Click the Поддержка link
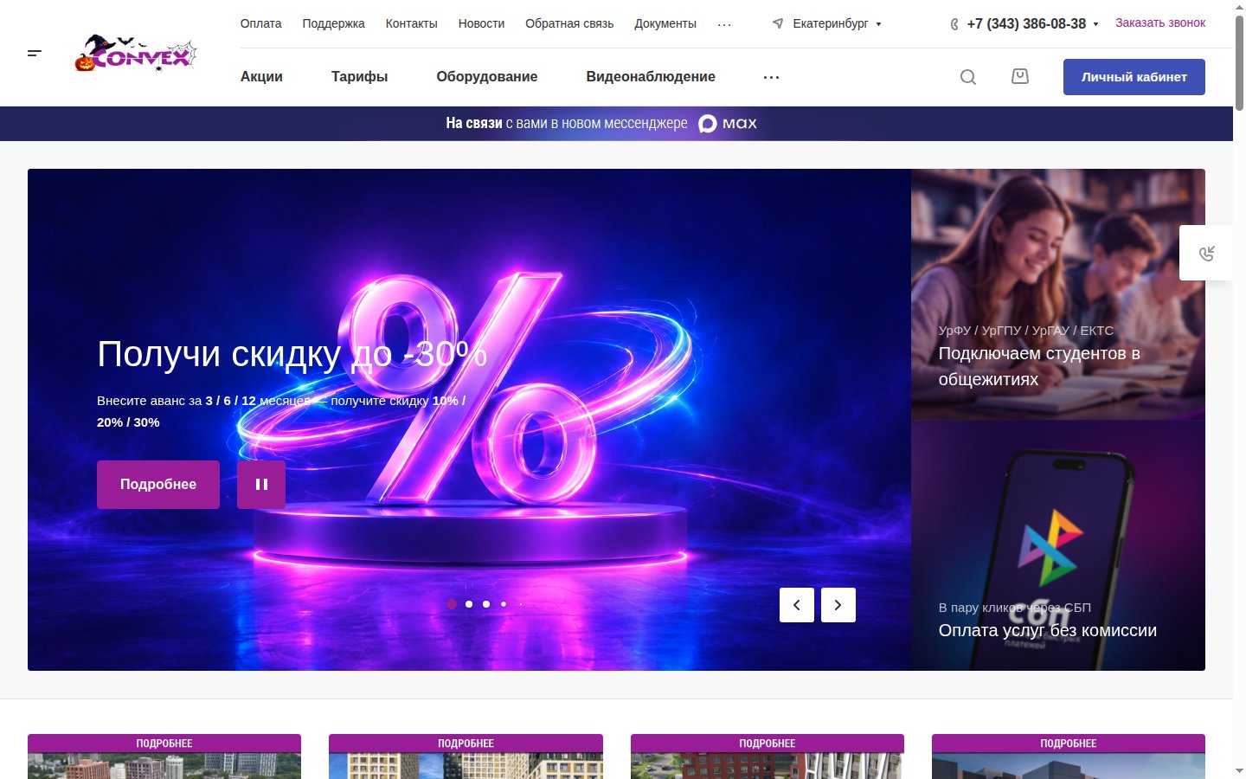1246x779 pixels. point(334,23)
